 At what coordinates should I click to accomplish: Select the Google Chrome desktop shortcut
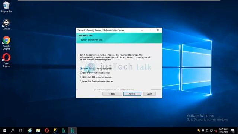click(x=6, y=43)
